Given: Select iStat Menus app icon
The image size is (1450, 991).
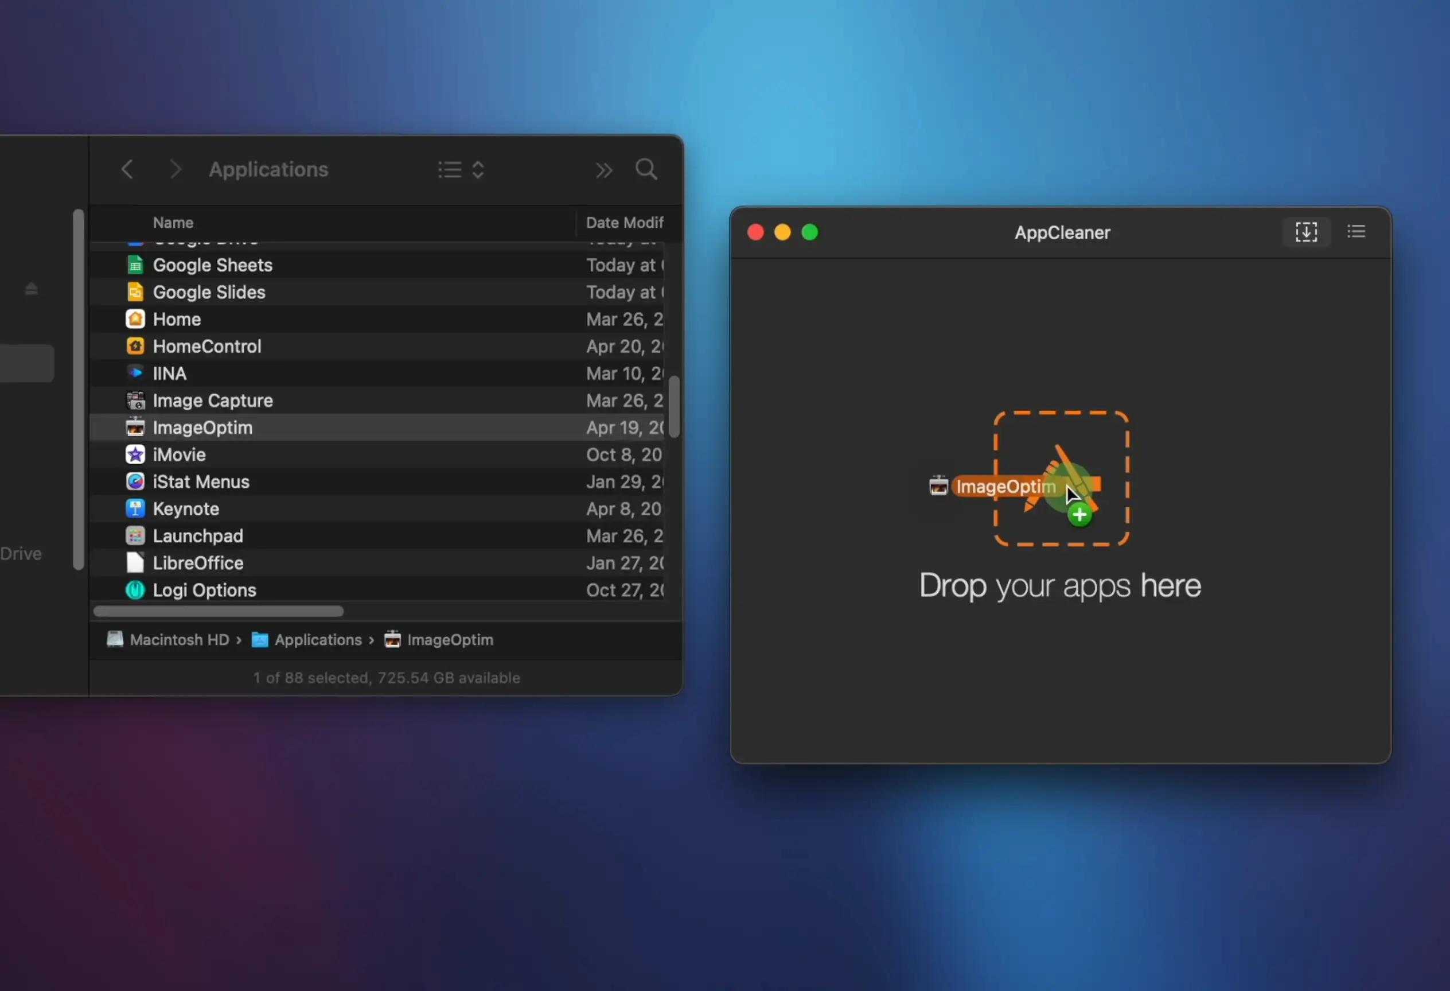Looking at the screenshot, I should (x=135, y=482).
